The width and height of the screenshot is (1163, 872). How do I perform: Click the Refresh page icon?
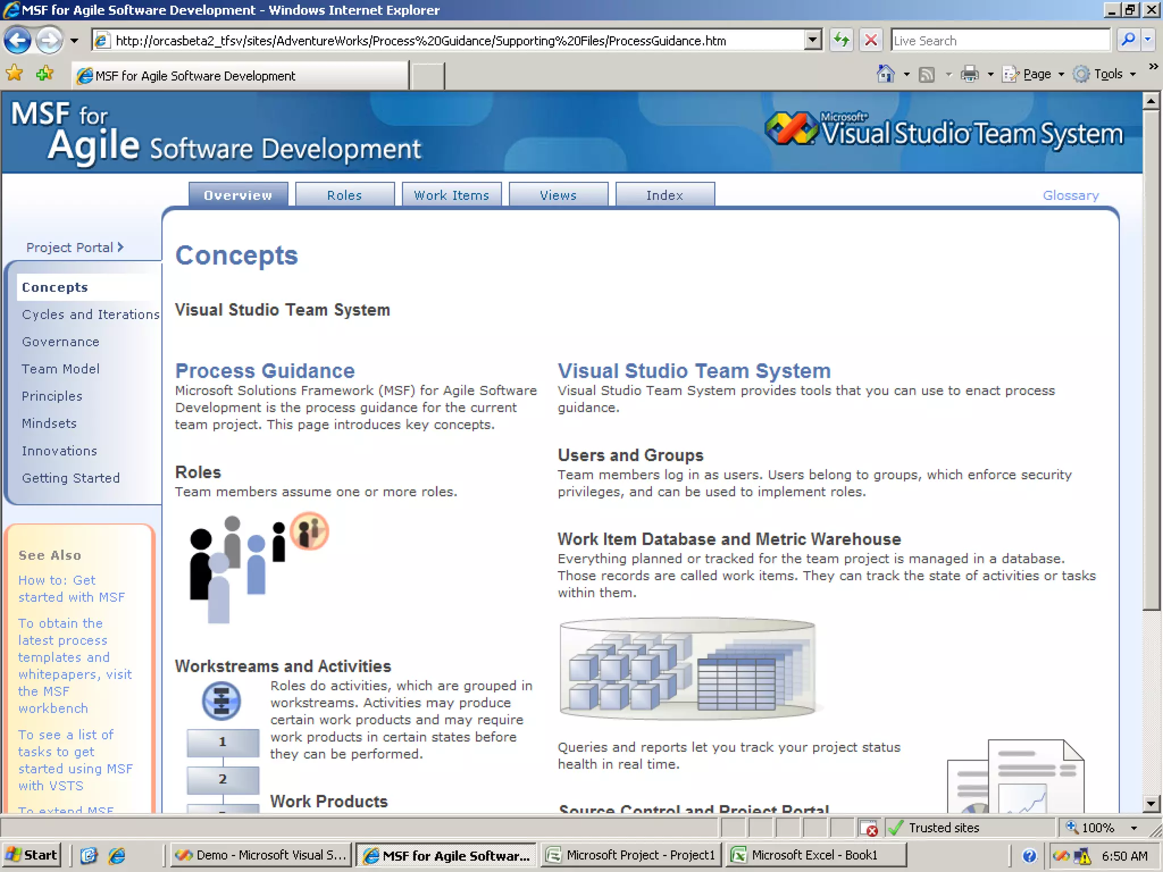842,40
